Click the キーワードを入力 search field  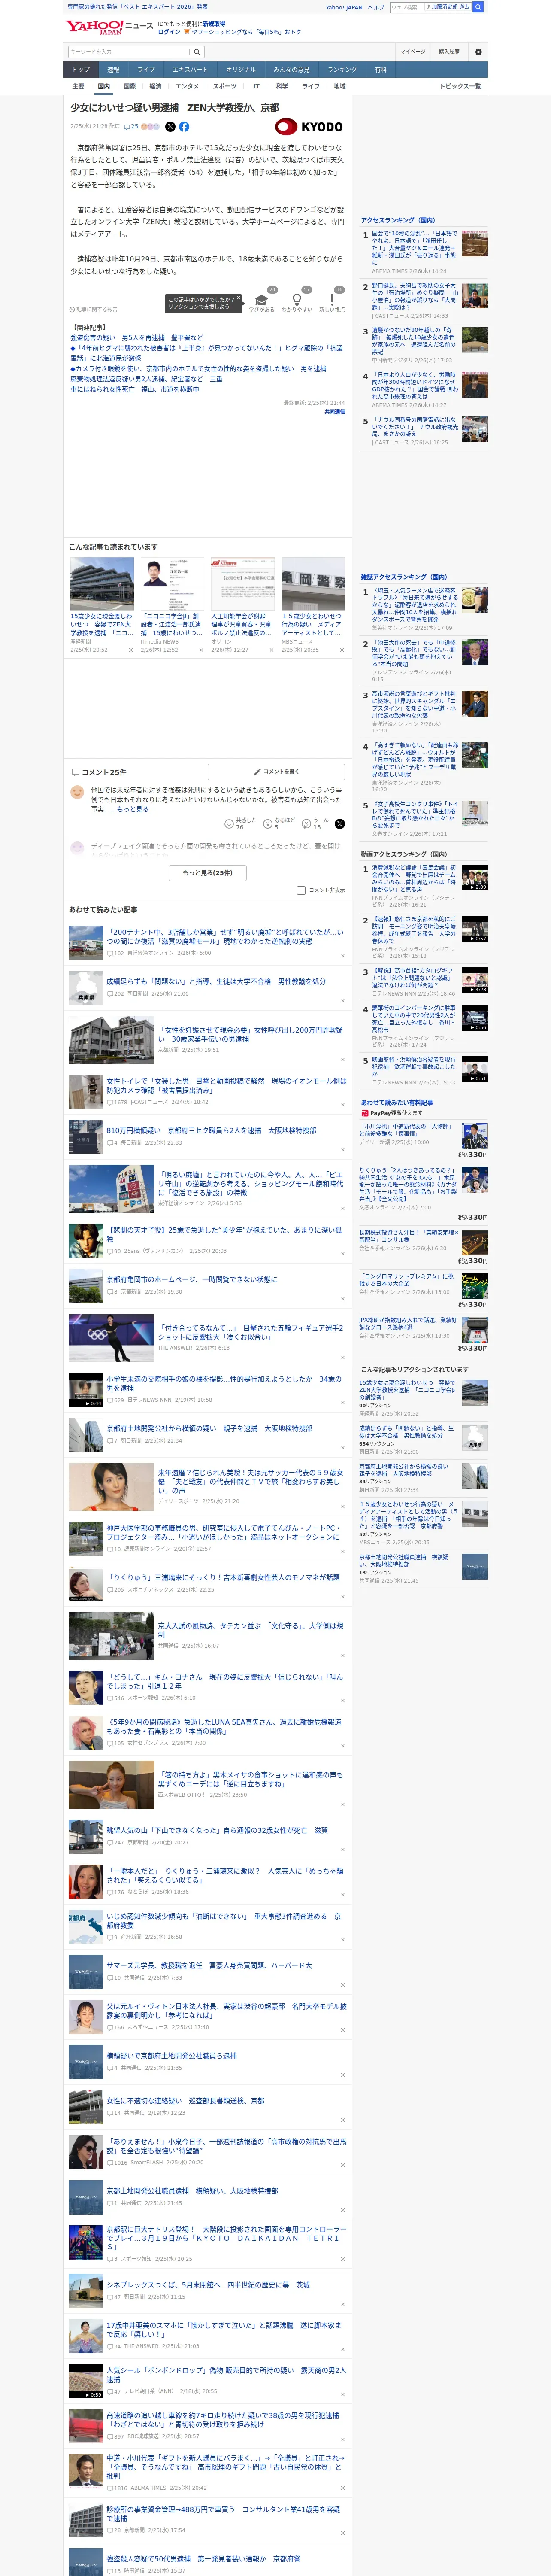click(129, 52)
